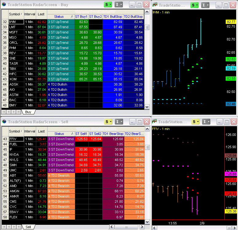The width and height of the screenshot is (238, 230).
Task: Click TD1 BearStop column header
Action: (113, 134)
